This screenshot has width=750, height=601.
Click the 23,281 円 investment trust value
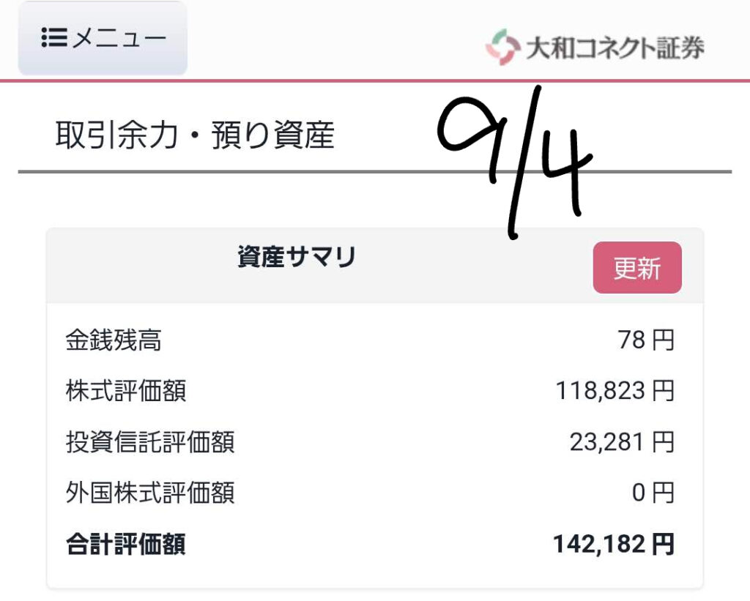pos(623,441)
